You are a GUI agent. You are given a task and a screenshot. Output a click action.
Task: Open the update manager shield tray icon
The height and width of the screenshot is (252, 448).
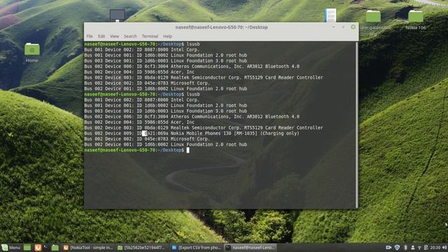tap(397, 247)
